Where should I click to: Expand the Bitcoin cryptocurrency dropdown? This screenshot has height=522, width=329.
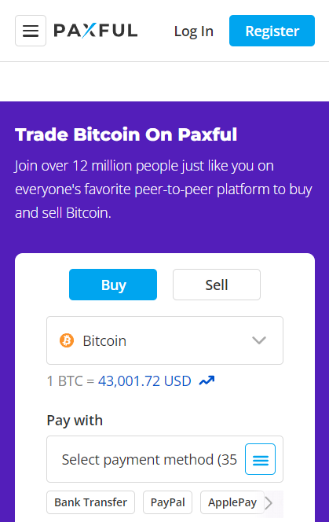[x=165, y=340]
